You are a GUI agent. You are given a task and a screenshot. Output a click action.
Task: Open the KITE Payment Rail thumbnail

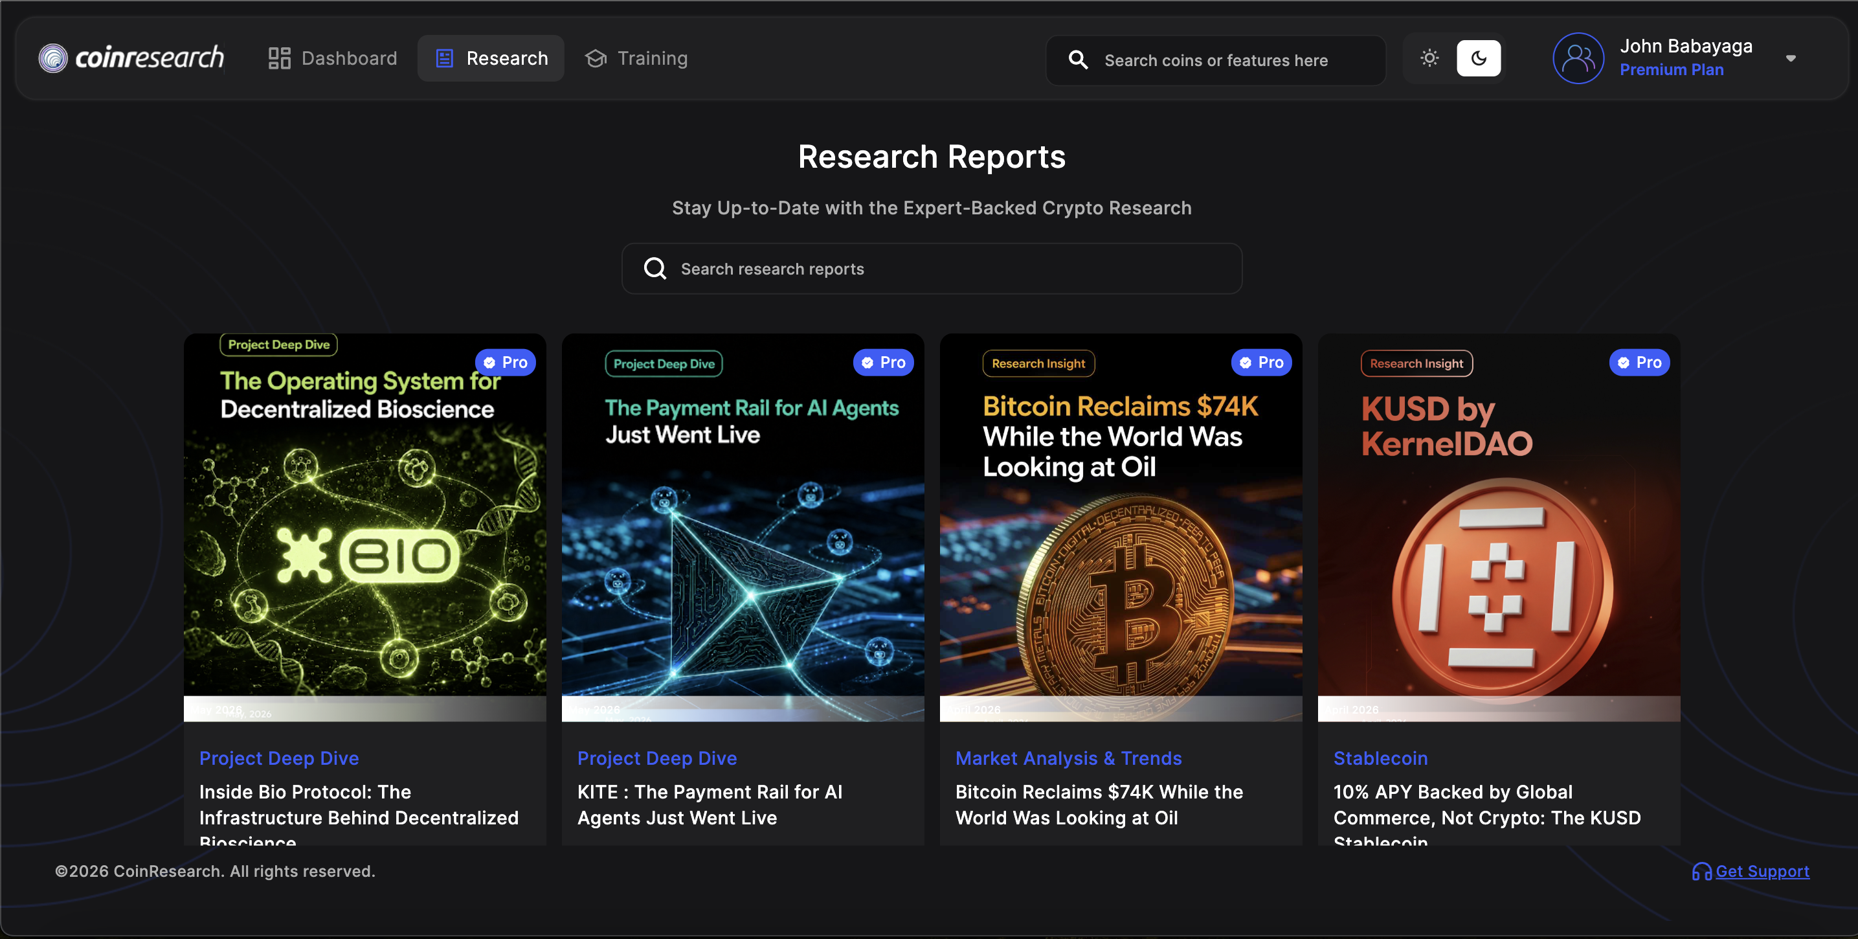743,528
